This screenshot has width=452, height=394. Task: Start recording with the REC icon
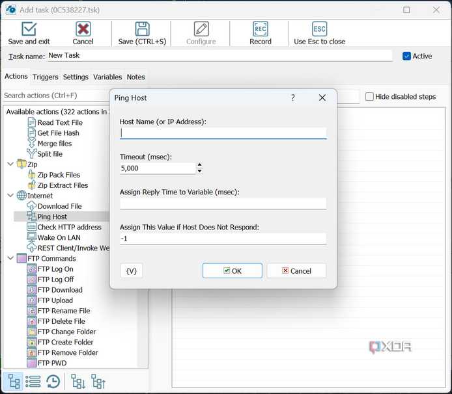point(261,29)
